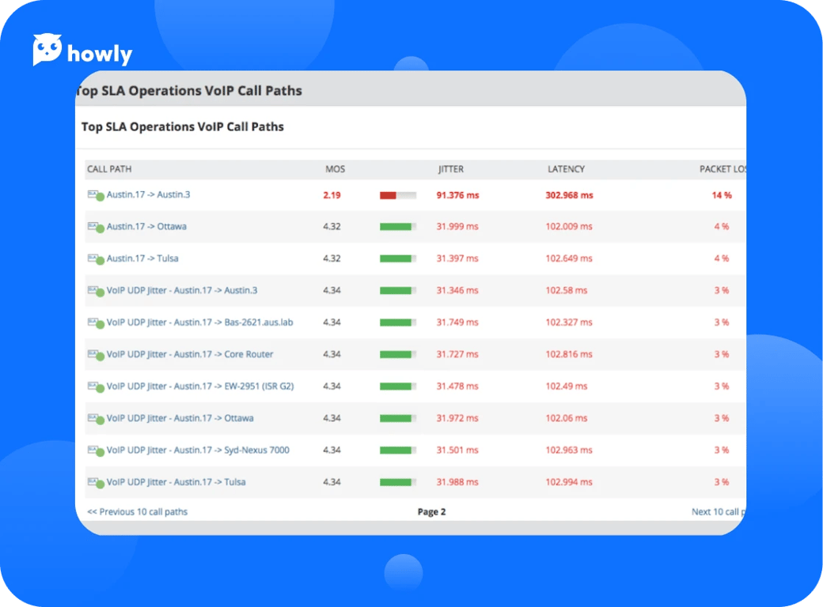Viewport: 823px width, 607px height.
Task: Sort by the MOS column header
Action: pos(335,169)
